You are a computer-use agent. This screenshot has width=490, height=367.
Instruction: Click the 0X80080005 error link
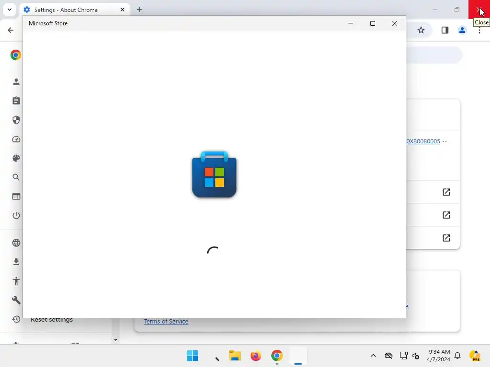click(x=423, y=141)
